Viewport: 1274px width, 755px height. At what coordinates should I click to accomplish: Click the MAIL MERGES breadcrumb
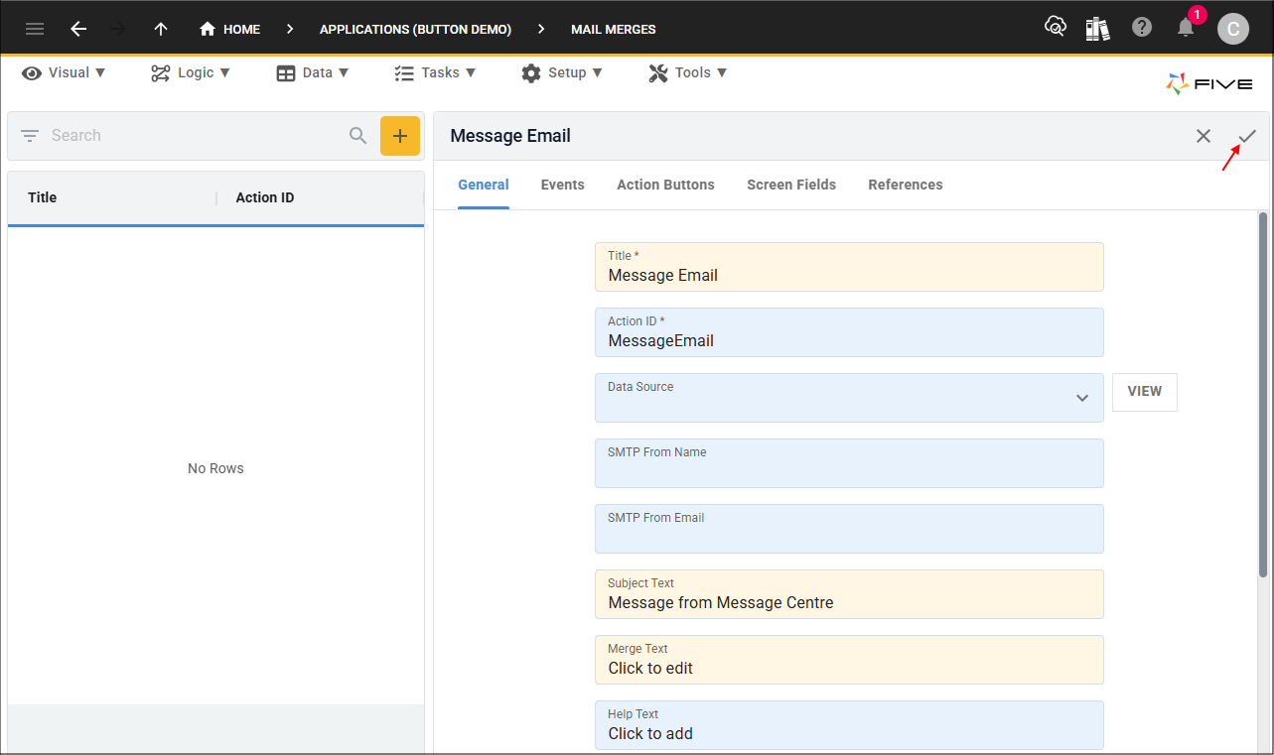click(x=613, y=29)
